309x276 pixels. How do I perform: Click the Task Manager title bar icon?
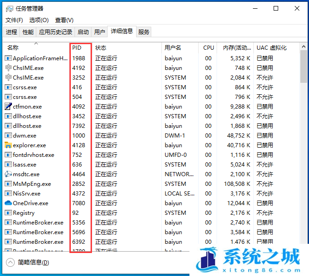click(8, 8)
